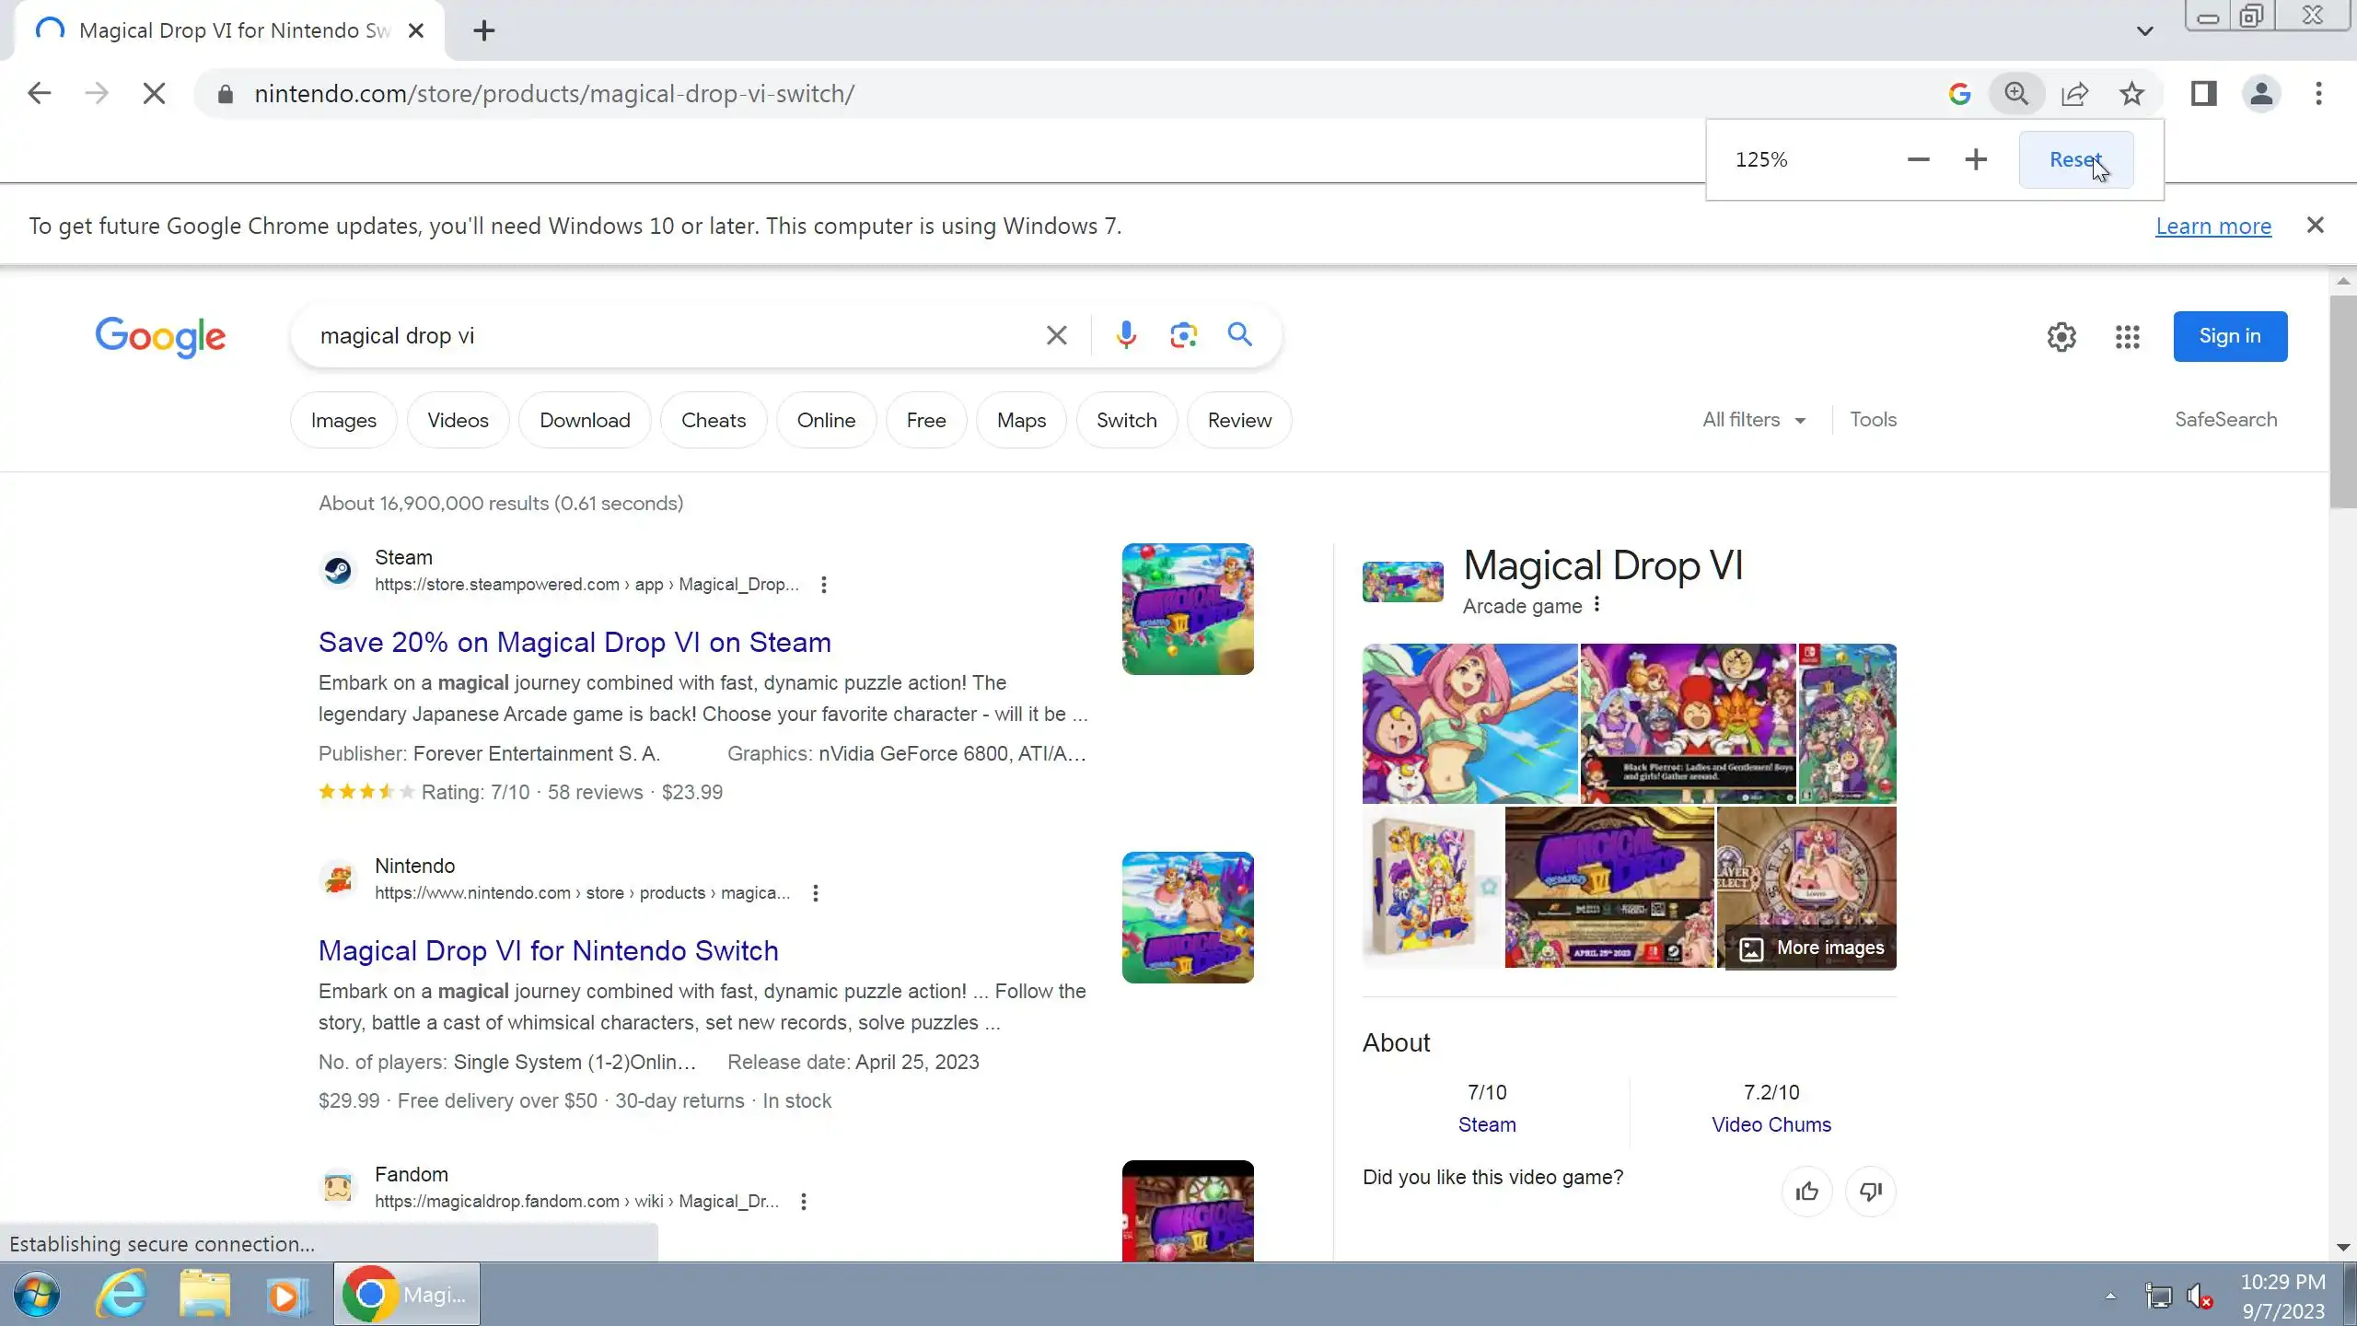Open the Learn more link
The height and width of the screenshot is (1326, 2357).
2212,227
